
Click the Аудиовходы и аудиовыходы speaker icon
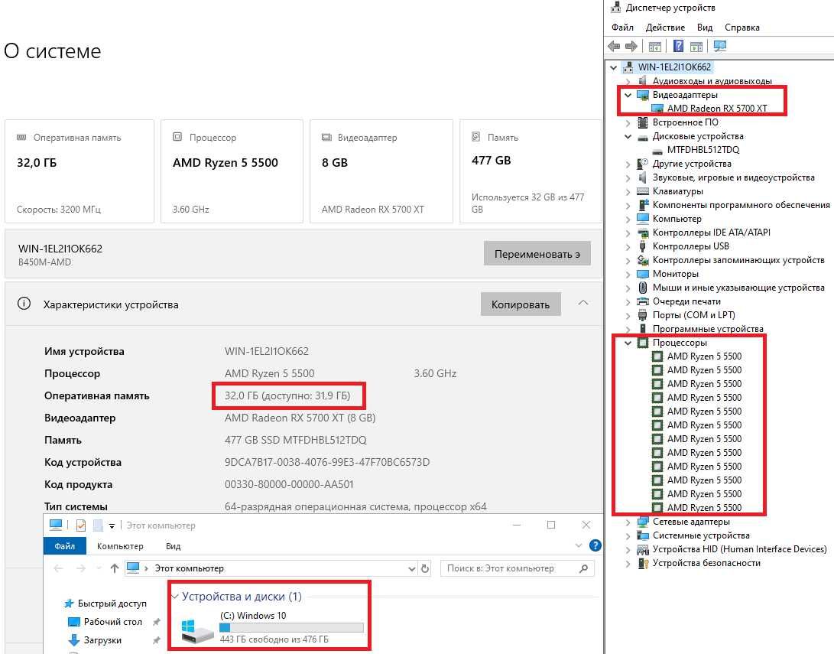click(643, 81)
